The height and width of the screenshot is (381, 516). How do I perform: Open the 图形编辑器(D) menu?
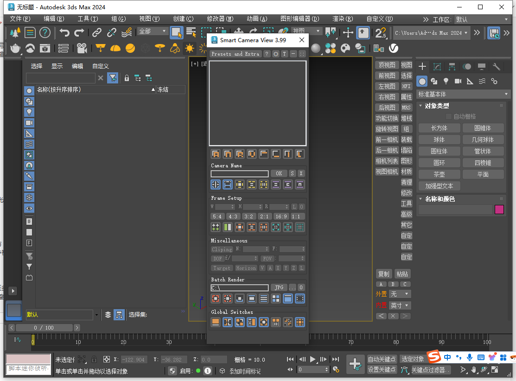point(299,19)
